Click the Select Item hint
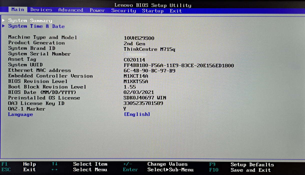 [90, 164]
